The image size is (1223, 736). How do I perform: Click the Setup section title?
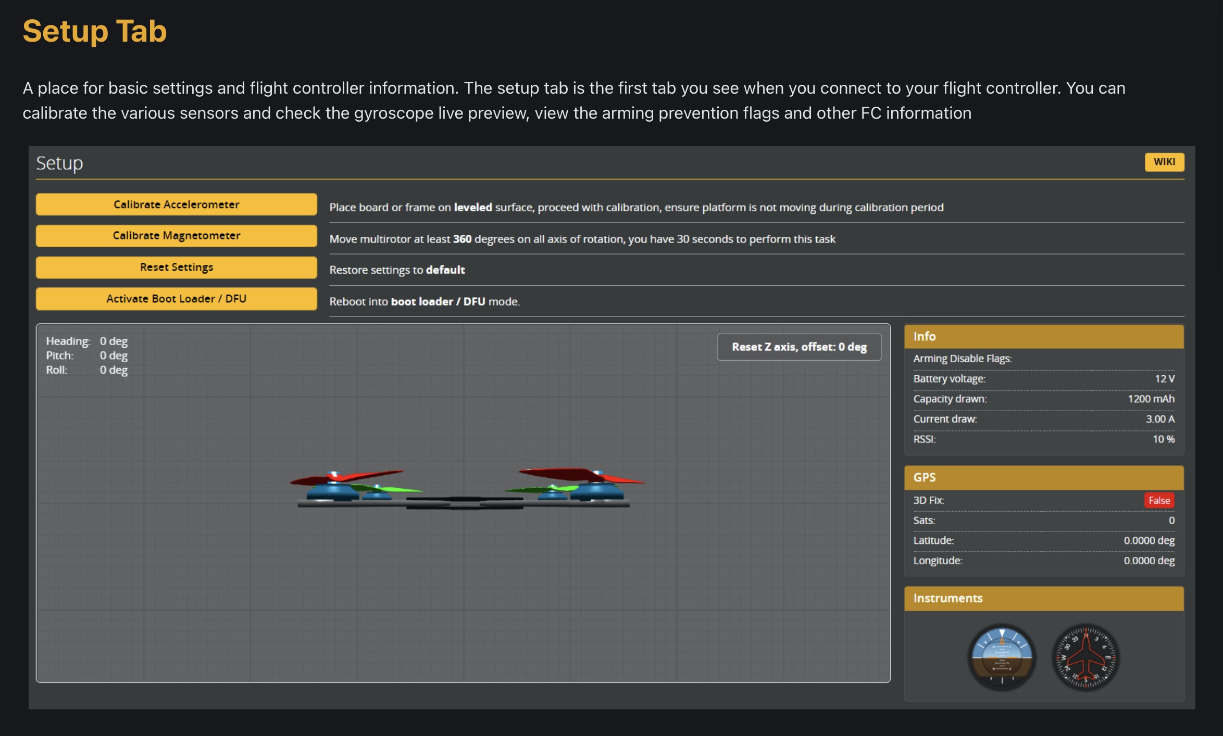coord(59,163)
